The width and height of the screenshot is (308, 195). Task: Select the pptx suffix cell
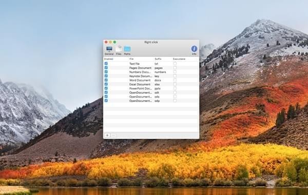[158, 89]
